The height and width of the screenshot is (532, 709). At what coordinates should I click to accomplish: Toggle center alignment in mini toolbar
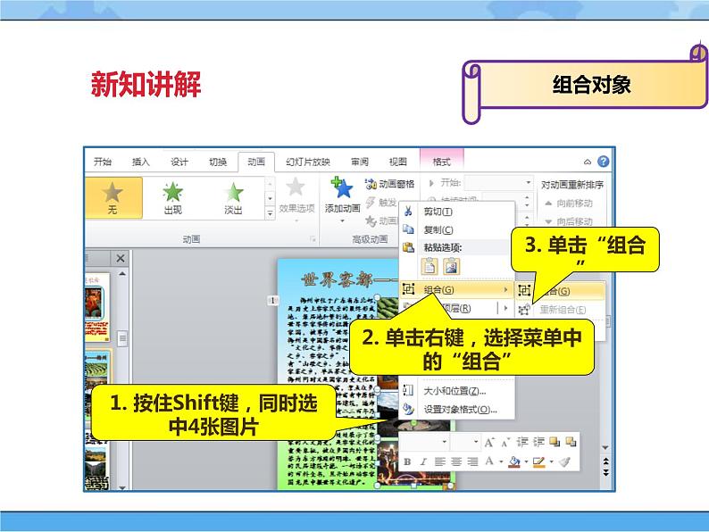click(x=456, y=461)
